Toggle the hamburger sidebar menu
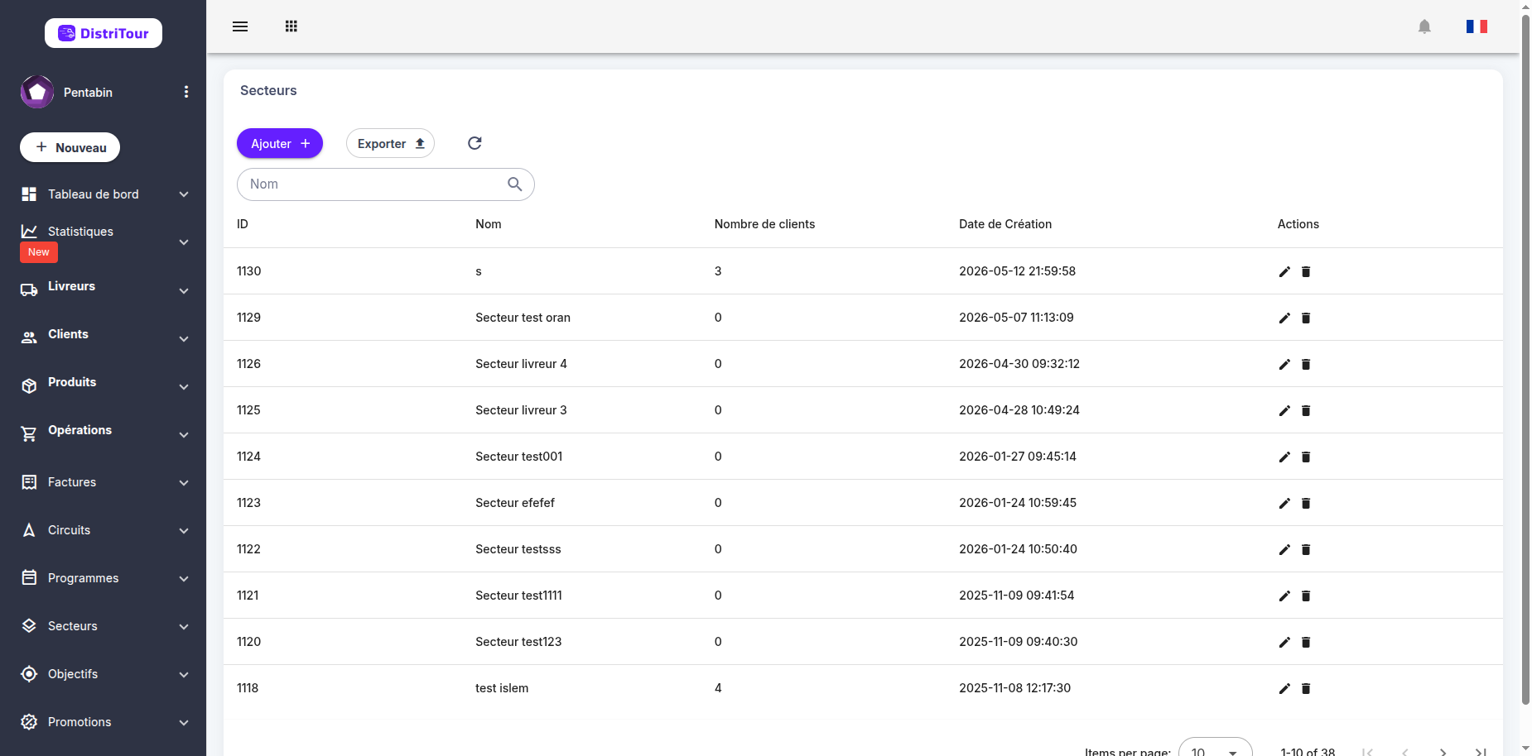 240,26
